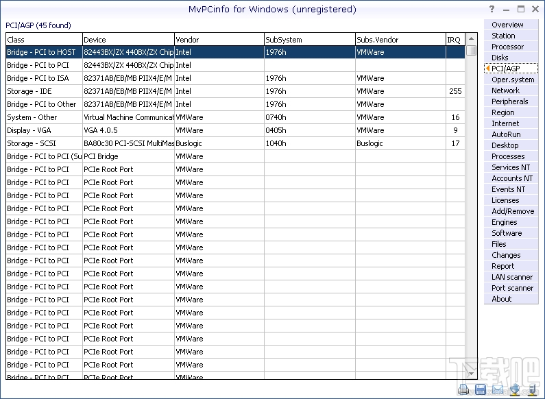Sort by the Subs.Vendor column header
This screenshot has width=545, height=399.
[400, 39]
